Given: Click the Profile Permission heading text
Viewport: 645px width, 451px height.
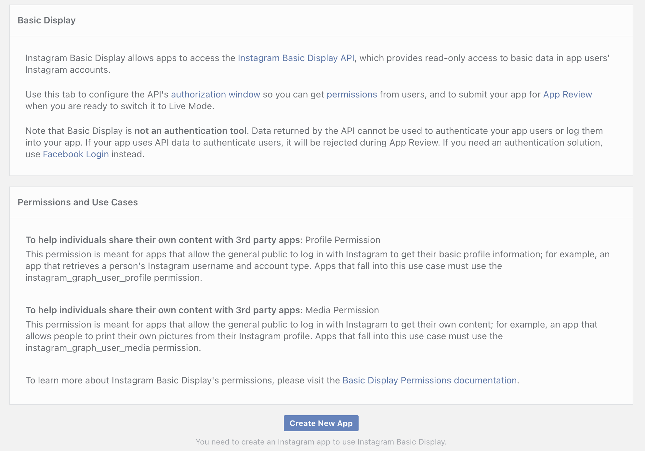Looking at the screenshot, I should [343, 240].
